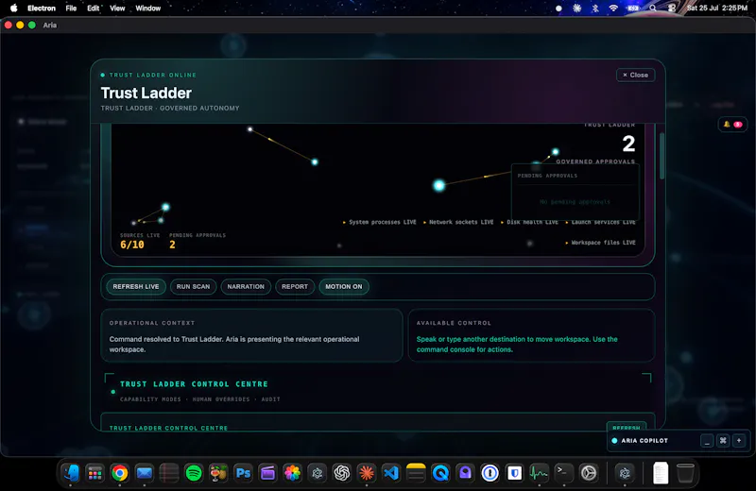Click the date and time in menu bar
This screenshot has height=491, width=756.
coord(717,8)
